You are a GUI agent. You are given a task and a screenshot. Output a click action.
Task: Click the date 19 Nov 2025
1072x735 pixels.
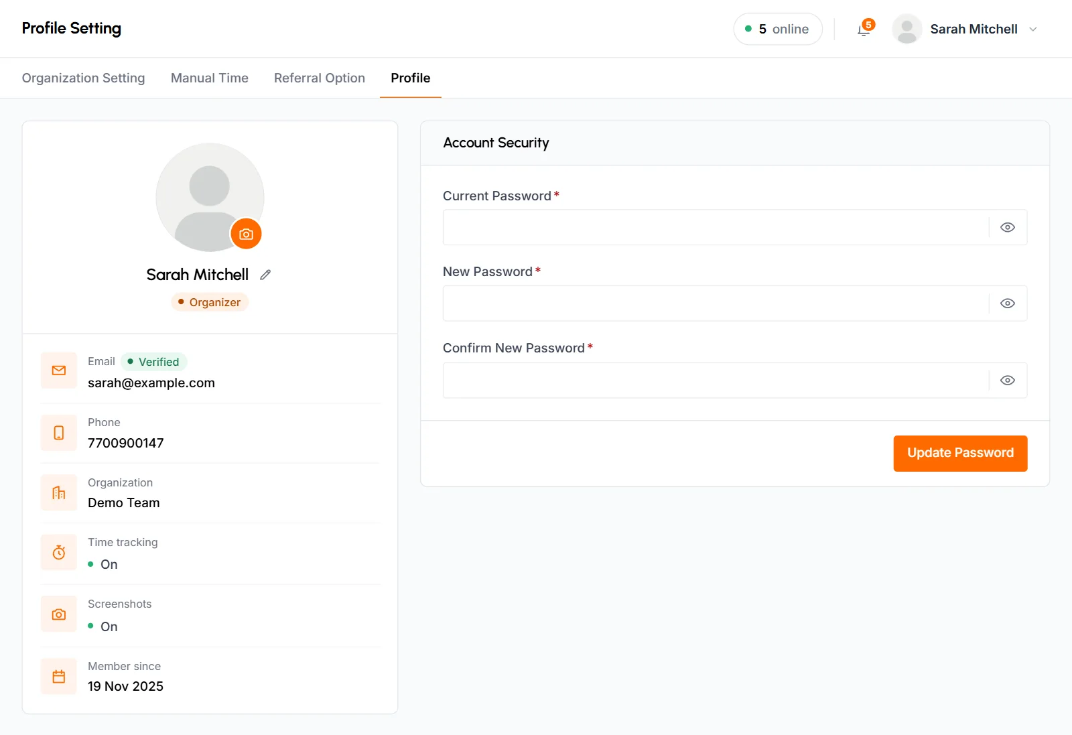tap(126, 686)
